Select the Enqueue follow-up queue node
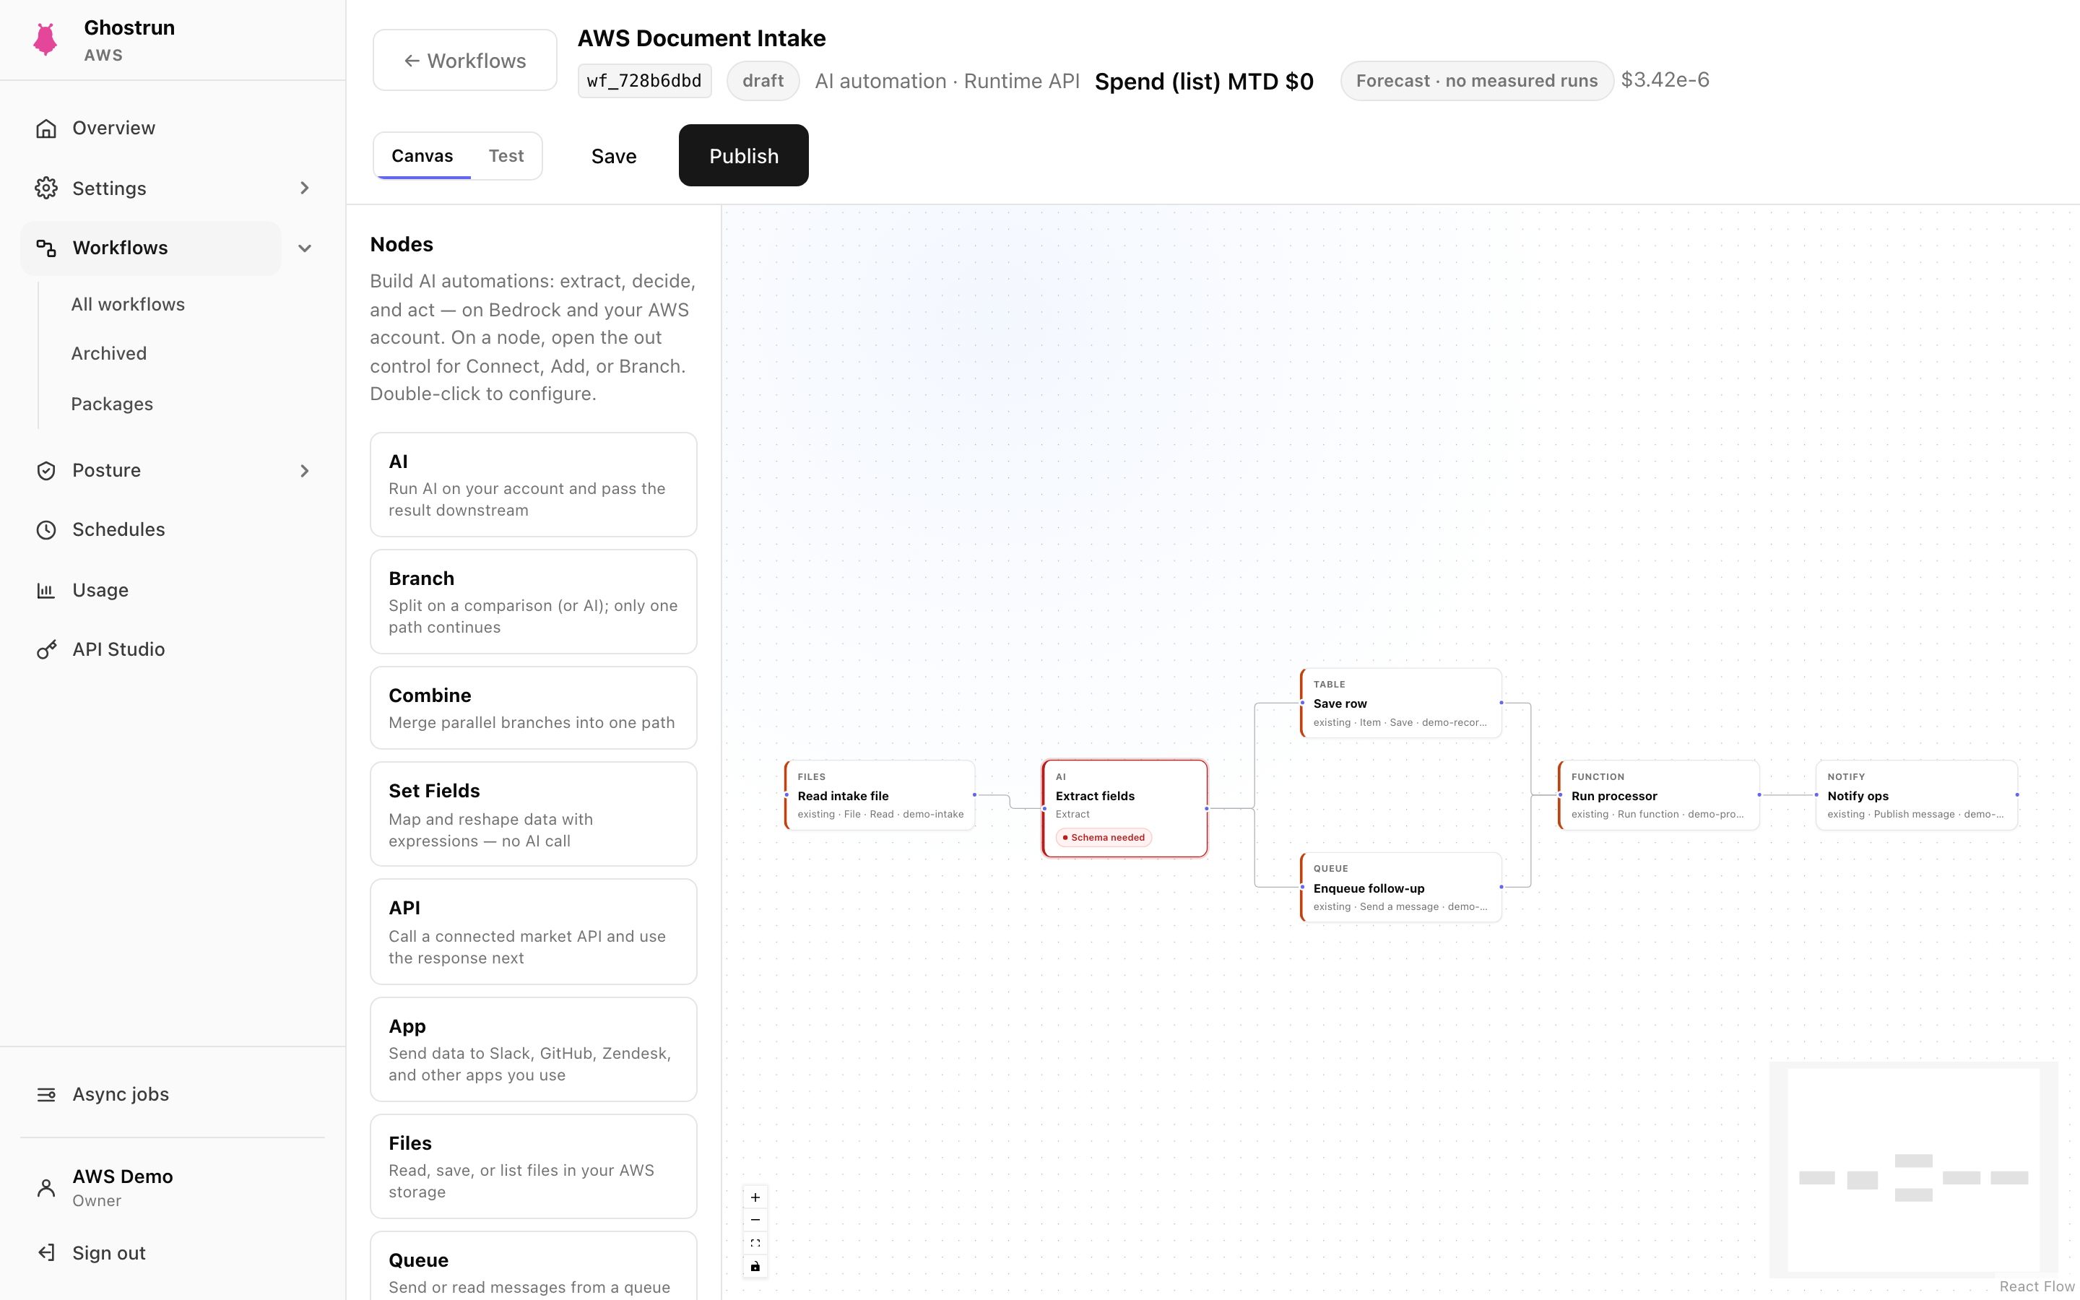This screenshot has height=1300, width=2080. (1401, 888)
